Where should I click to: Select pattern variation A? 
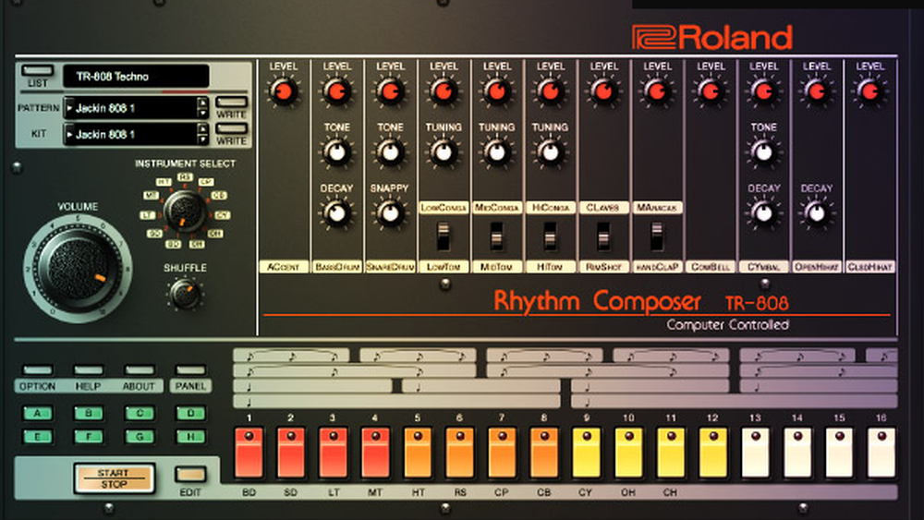coord(38,414)
